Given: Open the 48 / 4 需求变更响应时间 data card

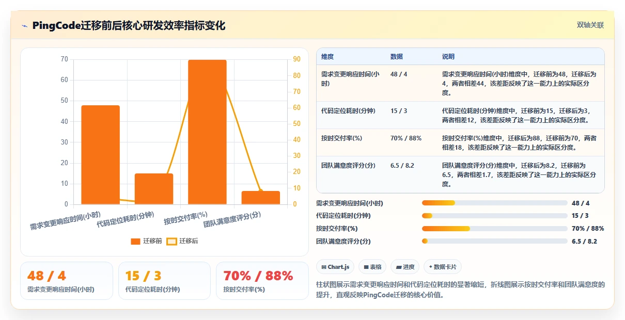Looking at the screenshot, I should click(x=67, y=281).
